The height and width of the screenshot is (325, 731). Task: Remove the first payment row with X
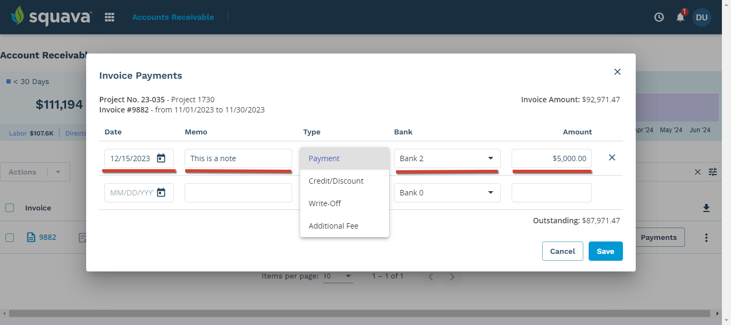[x=612, y=157]
